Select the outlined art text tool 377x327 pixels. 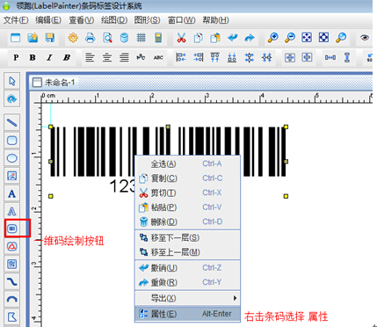[12, 211]
